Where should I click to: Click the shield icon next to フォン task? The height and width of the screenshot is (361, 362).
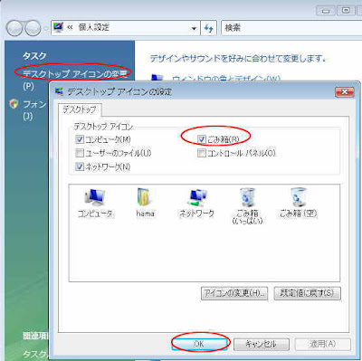[x=14, y=104]
